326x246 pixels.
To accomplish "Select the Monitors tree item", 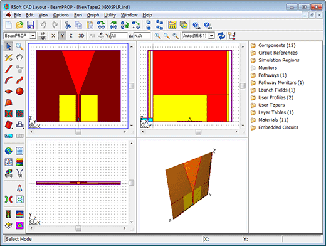I will (x=264, y=68).
